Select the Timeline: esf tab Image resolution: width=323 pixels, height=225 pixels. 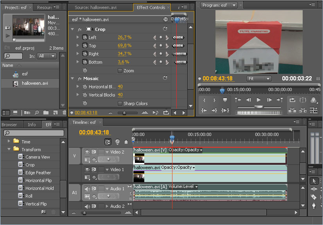[x=84, y=122]
